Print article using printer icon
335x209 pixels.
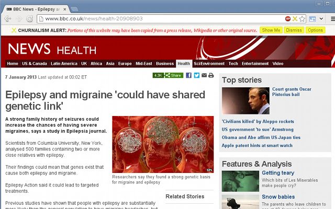[x=211, y=75]
